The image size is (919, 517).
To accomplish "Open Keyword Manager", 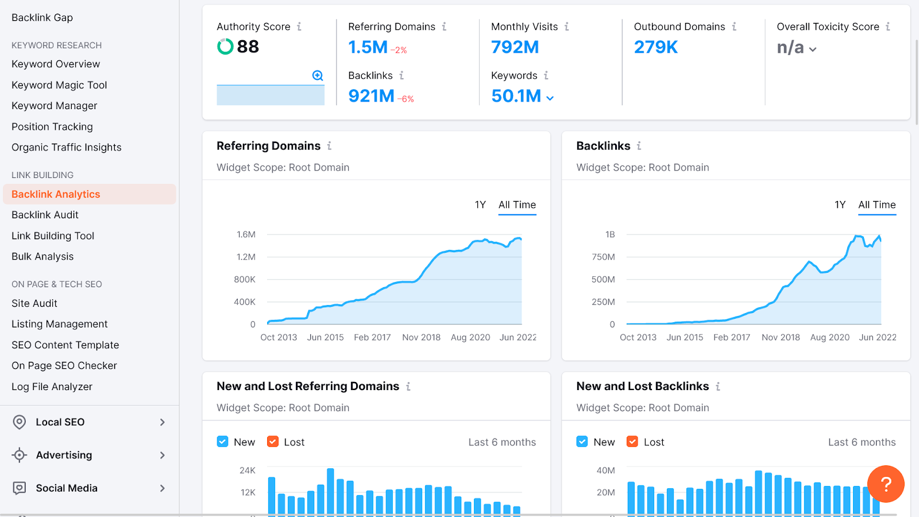I will click(55, 106).
